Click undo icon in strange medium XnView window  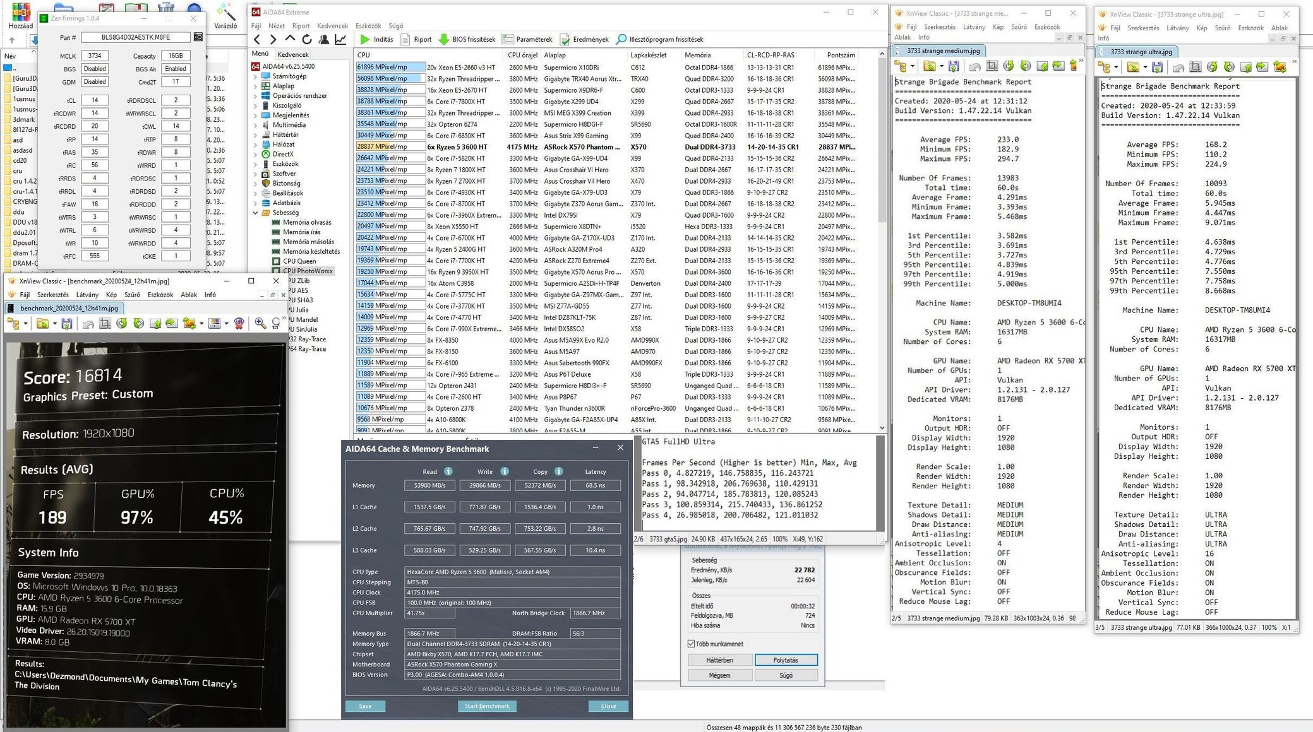click(x=974, y=66)
